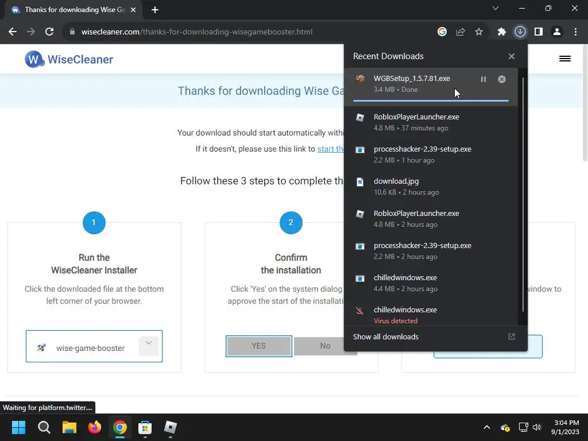Open taskbar Search
The height and width of the screenshot is (441, 588).
pos(44,427)
